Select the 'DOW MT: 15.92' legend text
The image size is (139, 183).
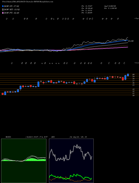[12, 10]
